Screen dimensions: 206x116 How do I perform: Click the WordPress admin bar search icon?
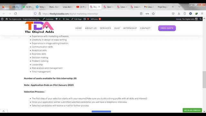201,19
